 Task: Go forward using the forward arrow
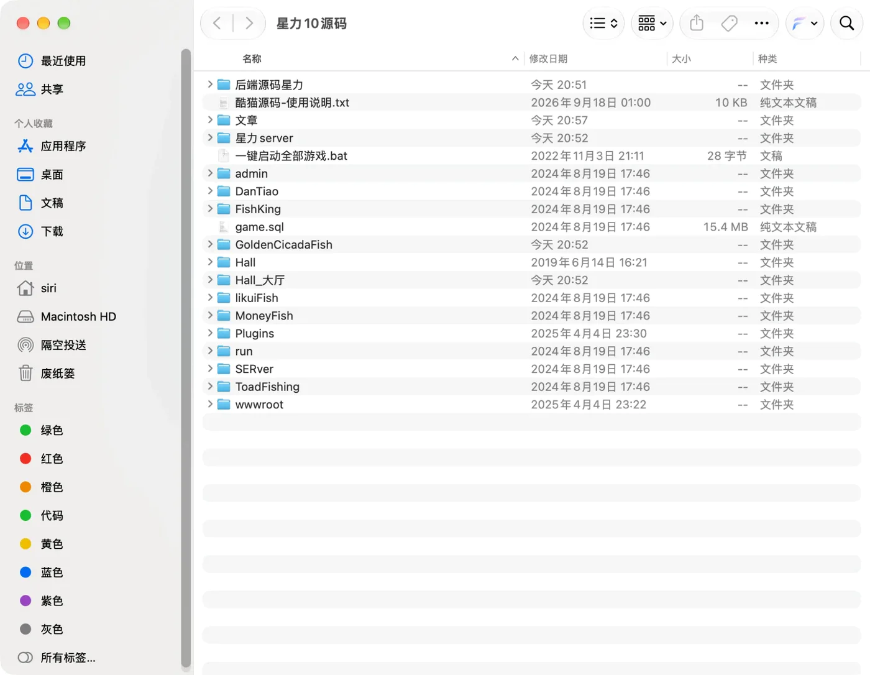click(x=249, y=24)
